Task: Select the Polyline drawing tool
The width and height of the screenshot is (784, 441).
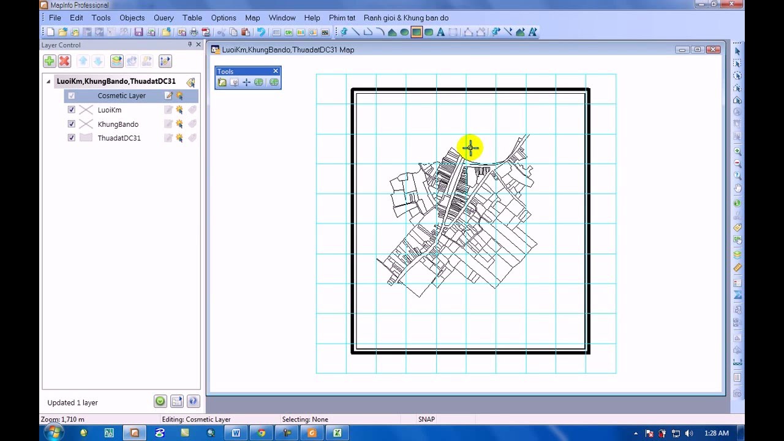Action: click(x=367, y=32)
